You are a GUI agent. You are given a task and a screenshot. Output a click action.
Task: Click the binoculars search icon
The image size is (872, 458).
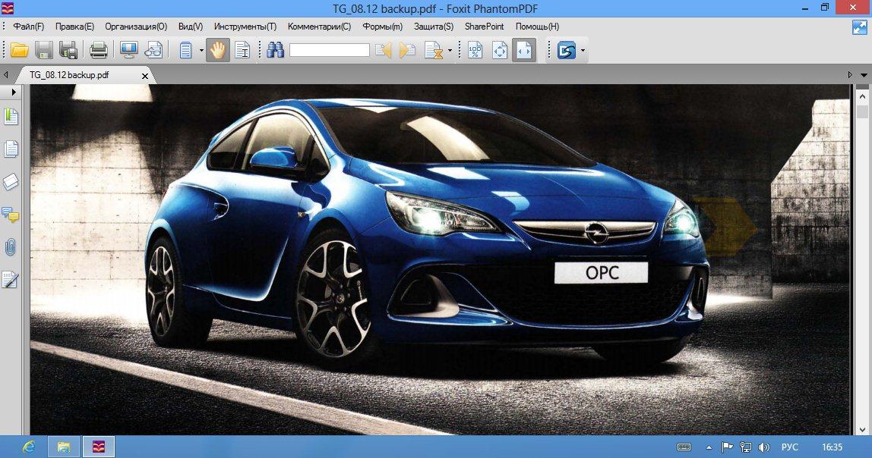click(x=274, y=51)
